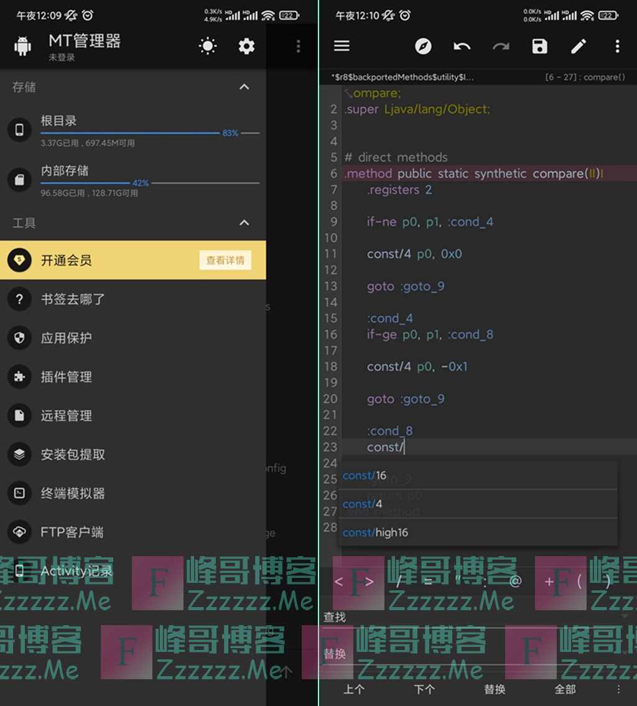Open 书签去哪了 help item

click(x=133, y=299)
